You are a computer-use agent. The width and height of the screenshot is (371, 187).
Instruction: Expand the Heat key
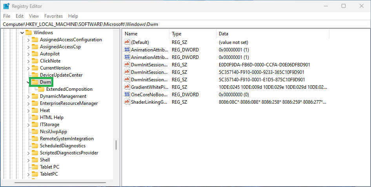28,111
